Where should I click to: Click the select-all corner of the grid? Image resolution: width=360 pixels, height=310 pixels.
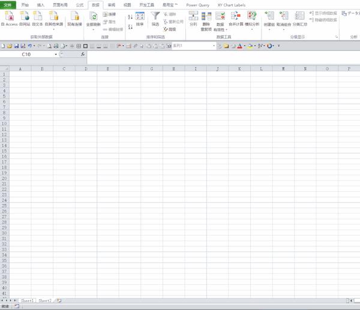click(x=5, y=69)
